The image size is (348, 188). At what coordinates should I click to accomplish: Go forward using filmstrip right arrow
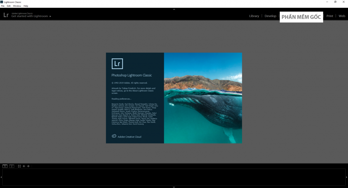coord(29,166)
